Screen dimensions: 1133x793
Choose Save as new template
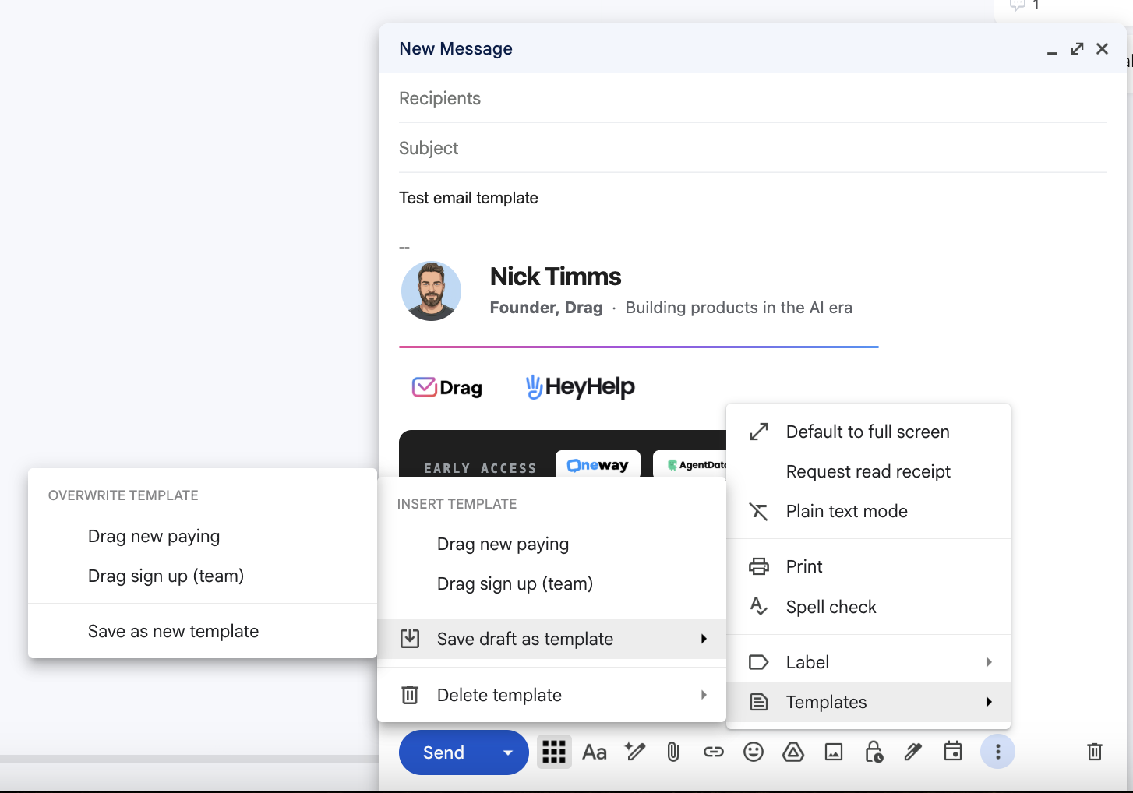coord(203,631)
